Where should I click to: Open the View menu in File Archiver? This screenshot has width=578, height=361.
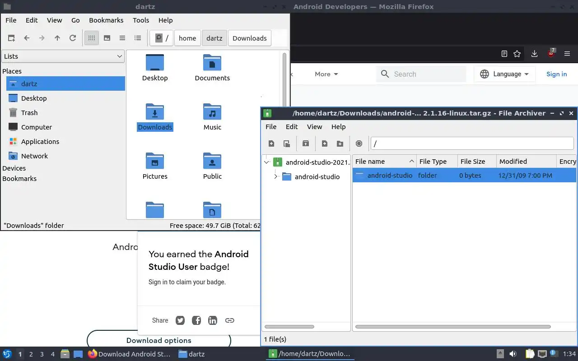[314, 127]
